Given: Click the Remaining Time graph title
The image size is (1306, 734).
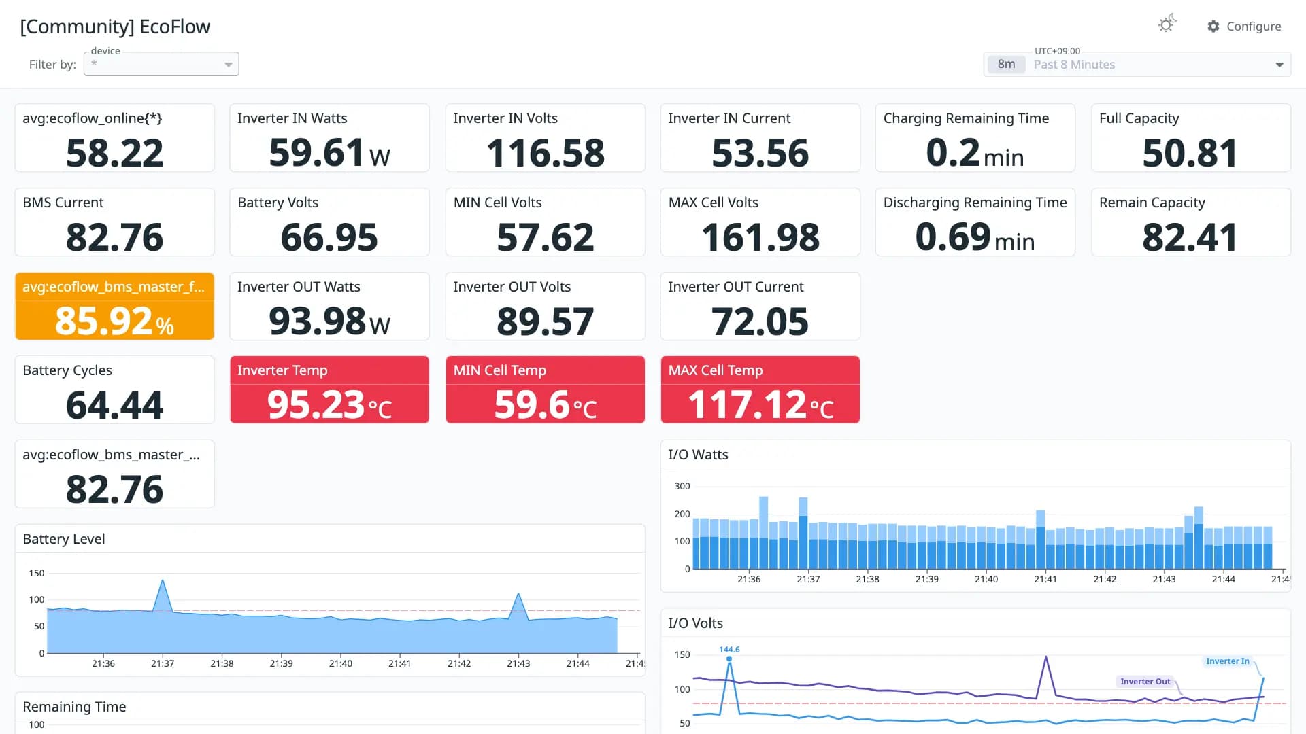Looking at the screenshot, I should coord(74,707).
